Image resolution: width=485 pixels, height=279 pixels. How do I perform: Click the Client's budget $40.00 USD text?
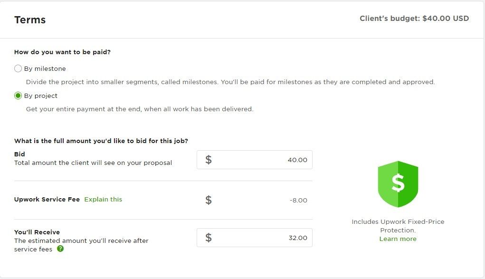point(414,18)
